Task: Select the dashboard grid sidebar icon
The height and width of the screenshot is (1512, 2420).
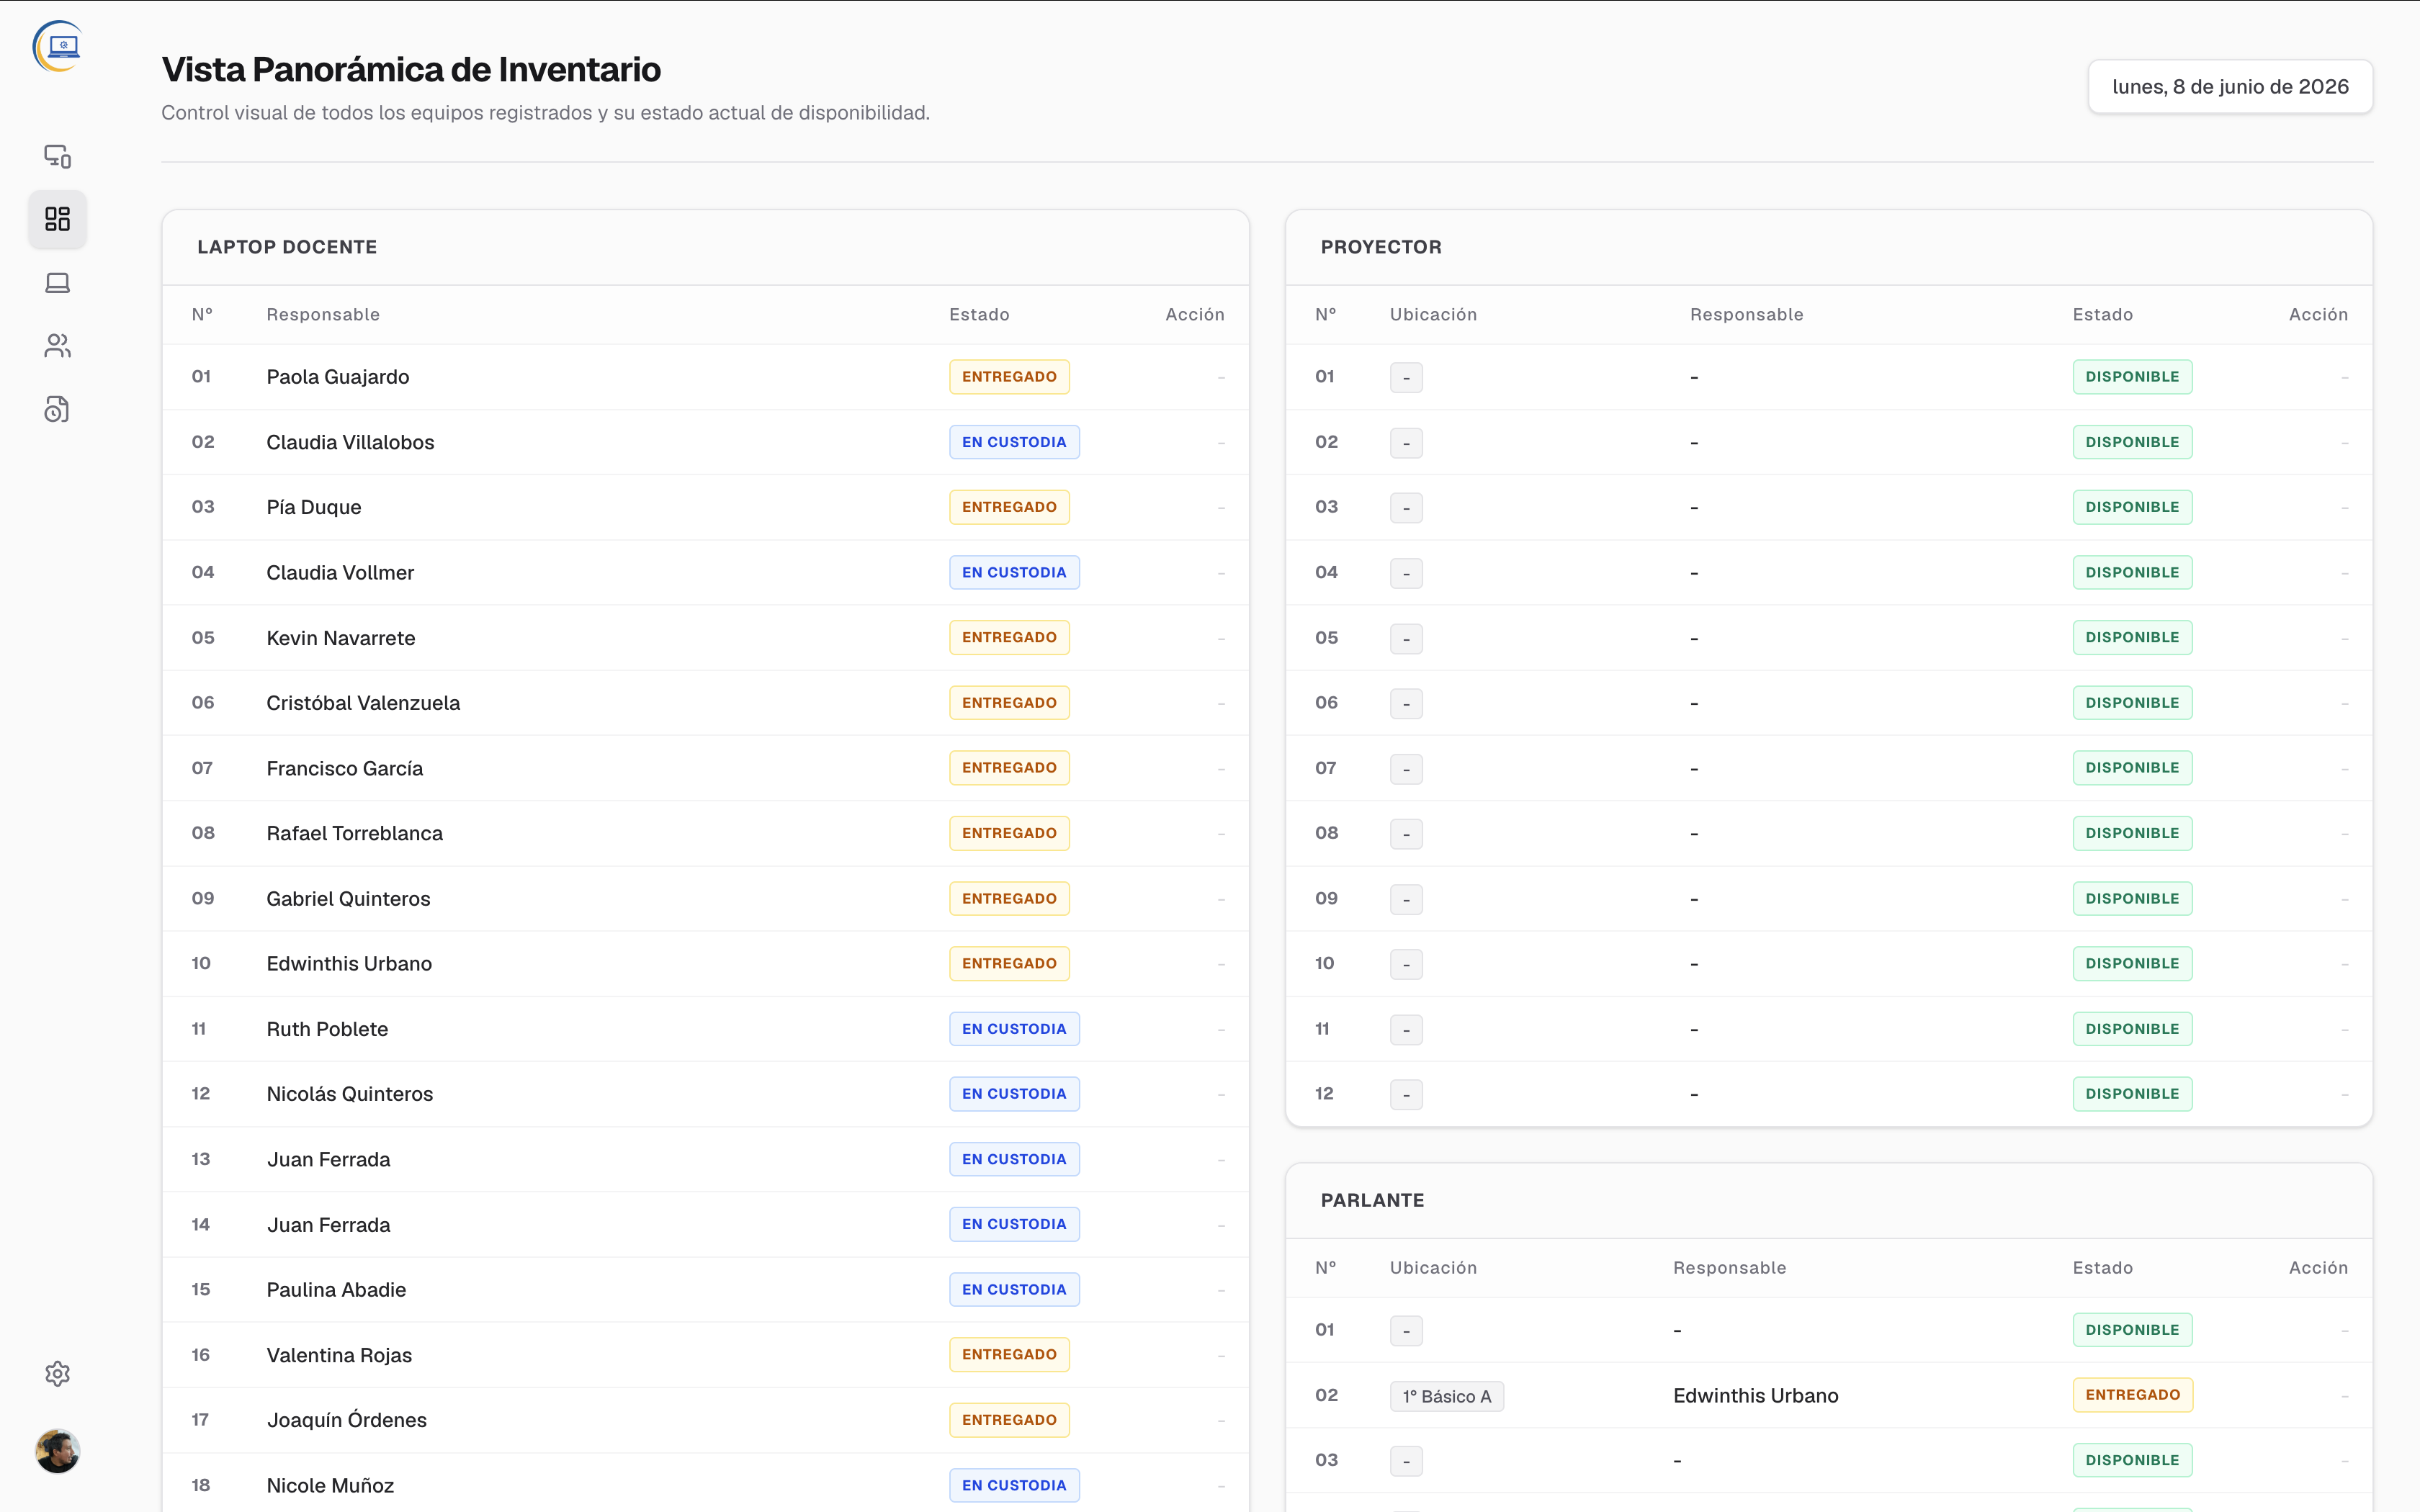Action: coord(57,219)
